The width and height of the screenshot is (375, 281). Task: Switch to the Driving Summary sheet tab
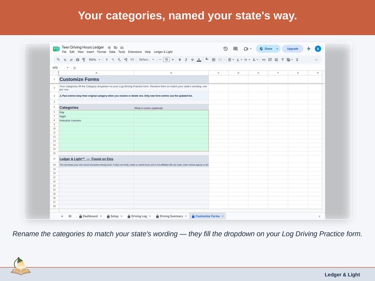(171, 216)
